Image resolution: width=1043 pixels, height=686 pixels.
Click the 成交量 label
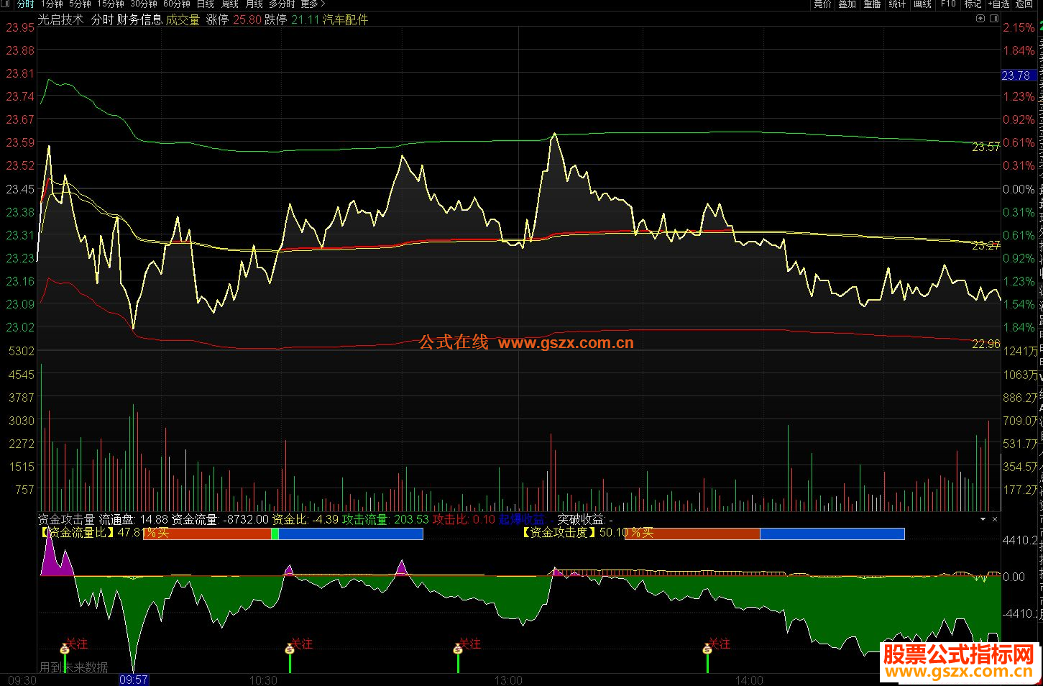click(183, 20)
